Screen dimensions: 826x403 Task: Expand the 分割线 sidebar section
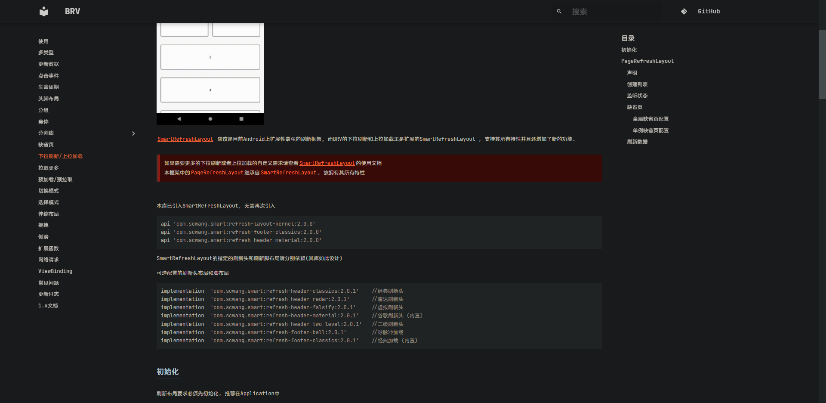pos(133,133)
